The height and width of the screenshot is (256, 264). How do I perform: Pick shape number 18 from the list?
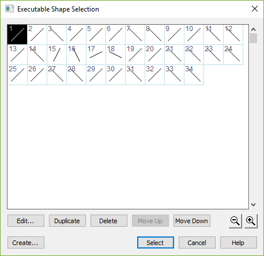click(115, 55)
